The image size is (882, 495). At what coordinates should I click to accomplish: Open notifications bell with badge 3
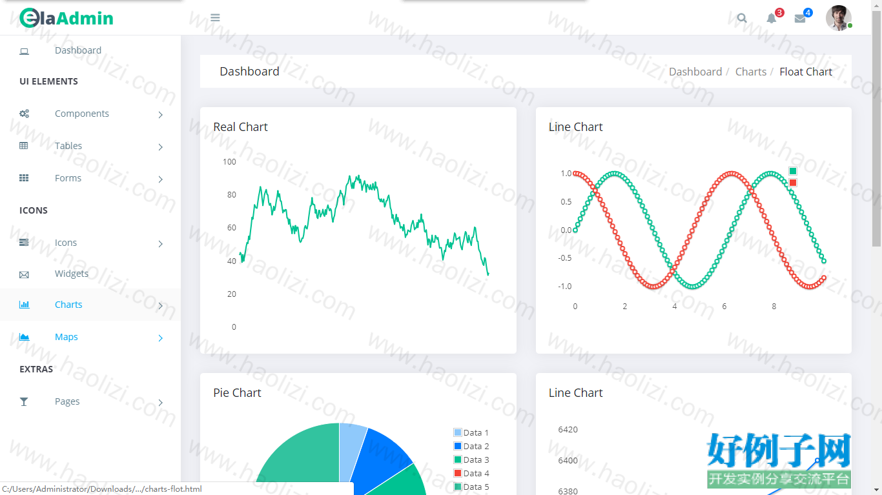tap(772, 18)
